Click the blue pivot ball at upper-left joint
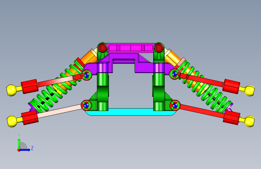Viewport: 261px width, 169px height. coord(87,75)
